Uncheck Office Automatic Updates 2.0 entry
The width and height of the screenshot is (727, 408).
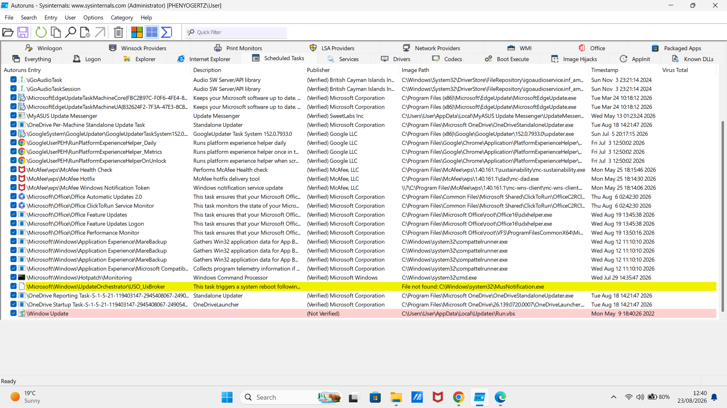[13, 197]
